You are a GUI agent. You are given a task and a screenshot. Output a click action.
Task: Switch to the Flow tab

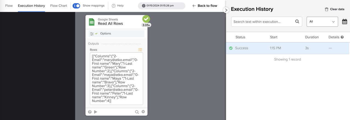pyautogui.click(x=9, y=6)
